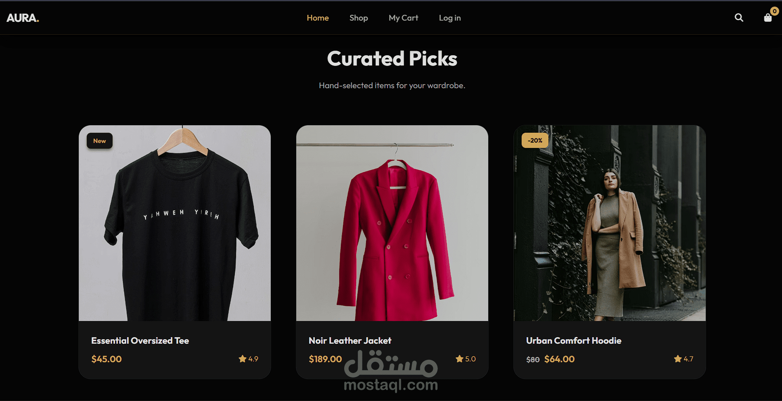
Task: Go to the Home menu item
Action: pyautogui.click(x=318, y=18)
